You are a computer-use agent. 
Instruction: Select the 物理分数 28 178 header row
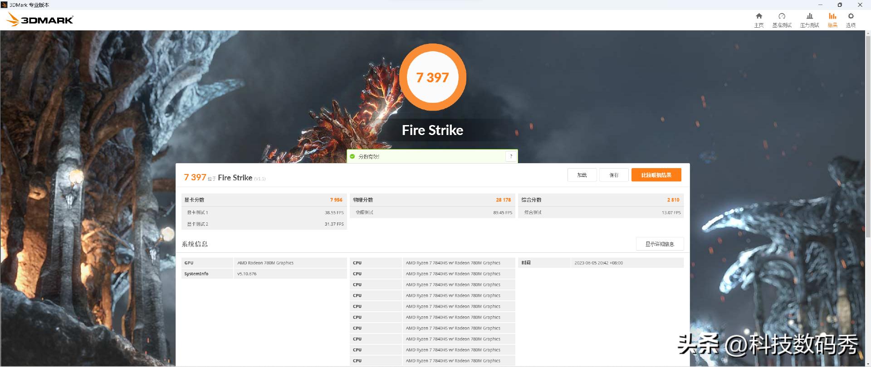point(432,200)
